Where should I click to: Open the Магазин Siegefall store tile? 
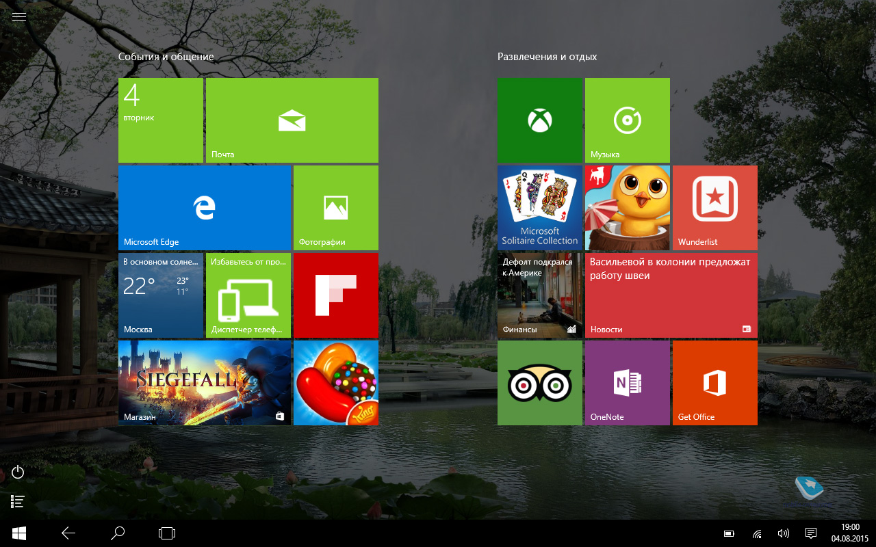tap(205, 383)
